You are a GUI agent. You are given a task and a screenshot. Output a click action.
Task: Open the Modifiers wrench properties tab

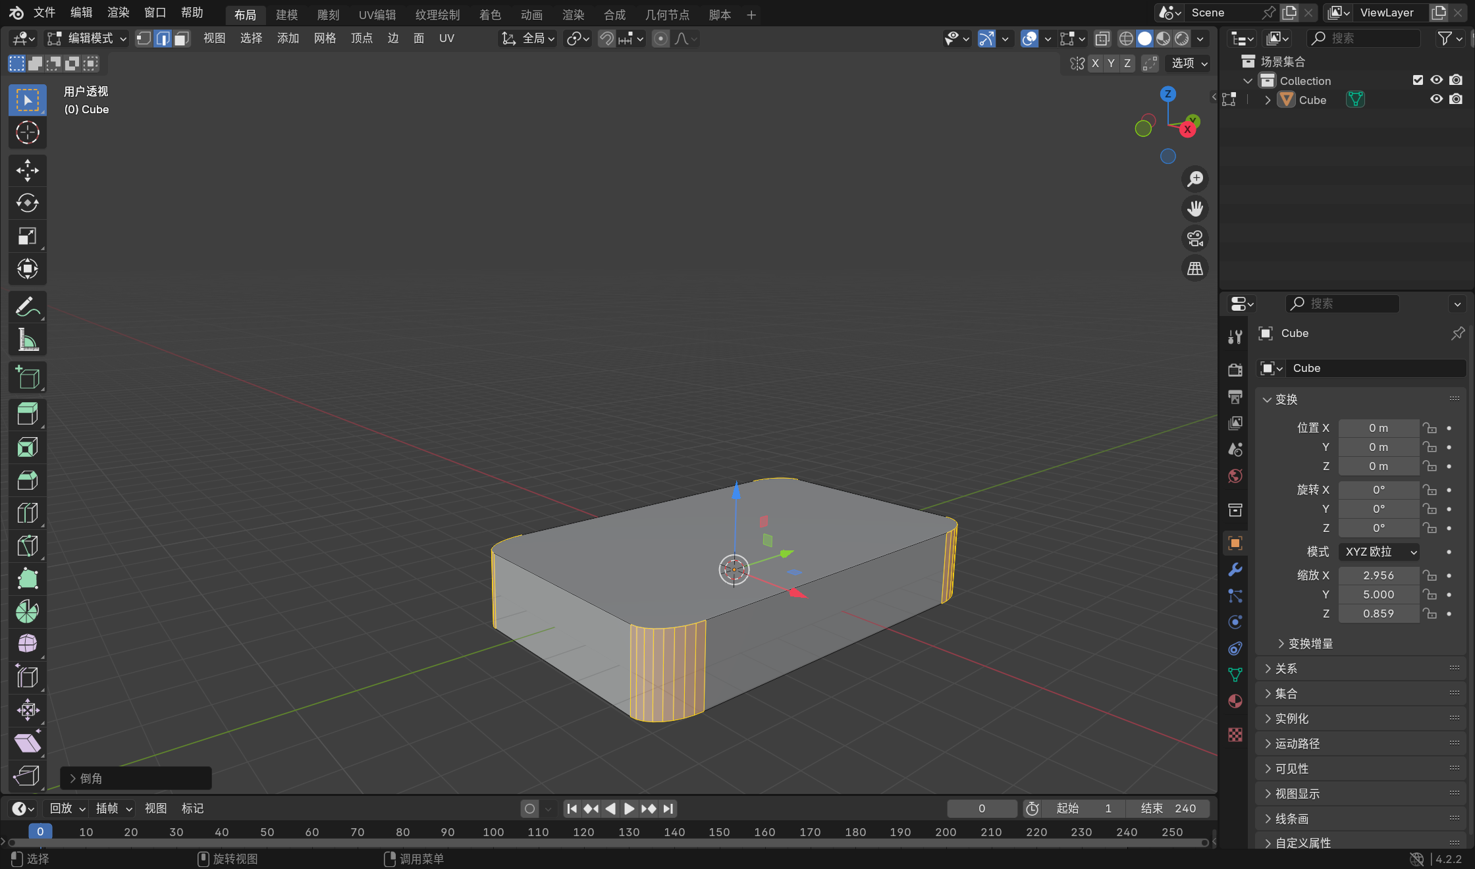[x=1235, y=569]
